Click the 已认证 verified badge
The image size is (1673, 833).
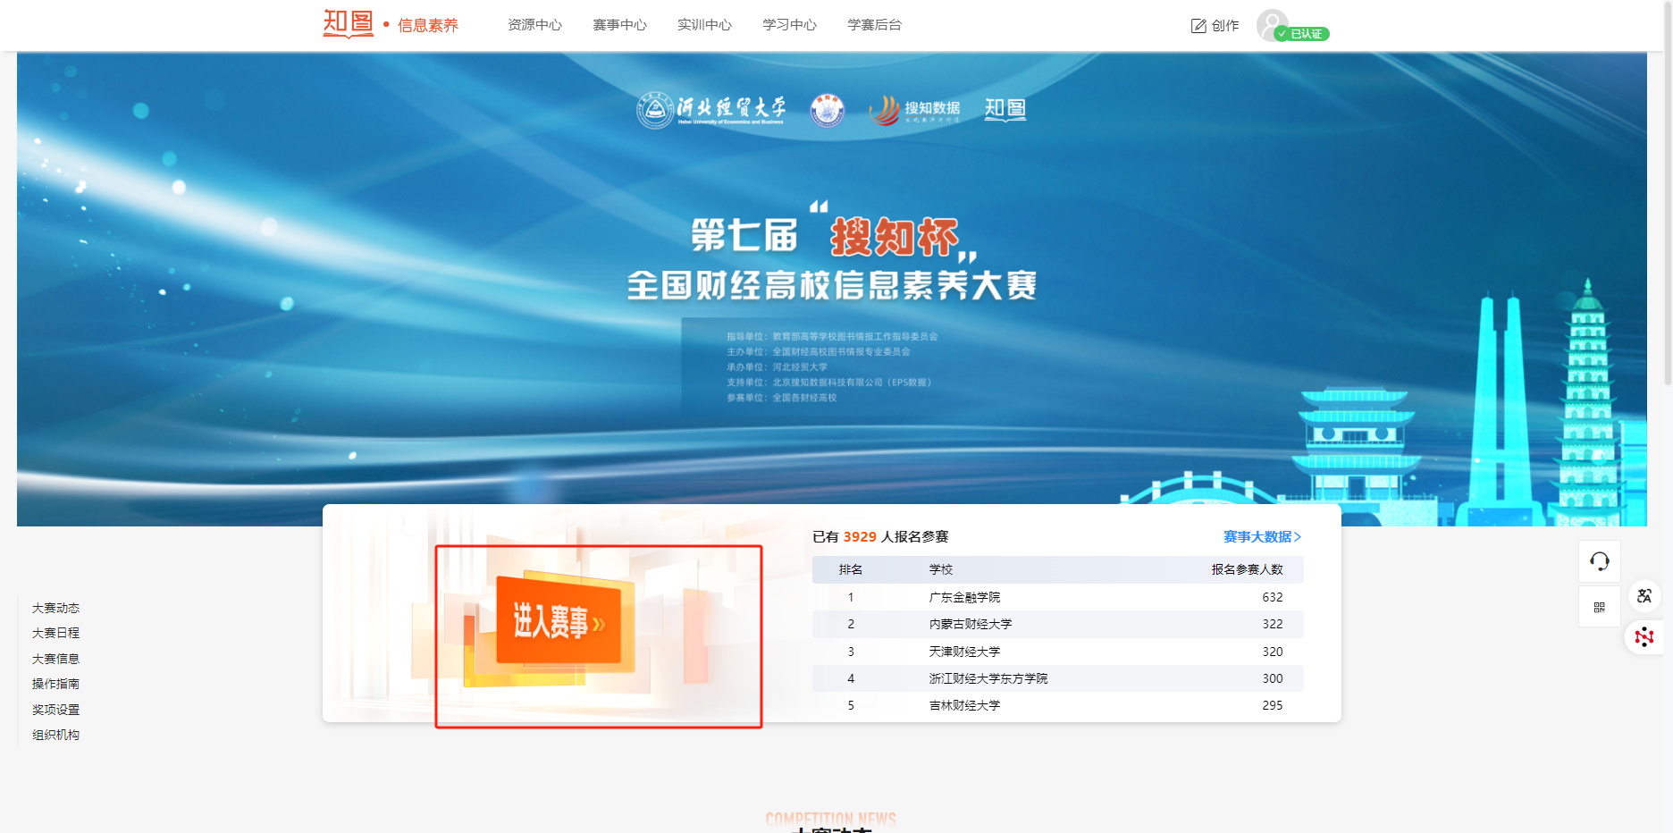tap(1304, 34)
